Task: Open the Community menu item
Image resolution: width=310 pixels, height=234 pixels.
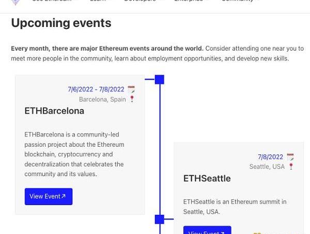Action: coord(240,1)
